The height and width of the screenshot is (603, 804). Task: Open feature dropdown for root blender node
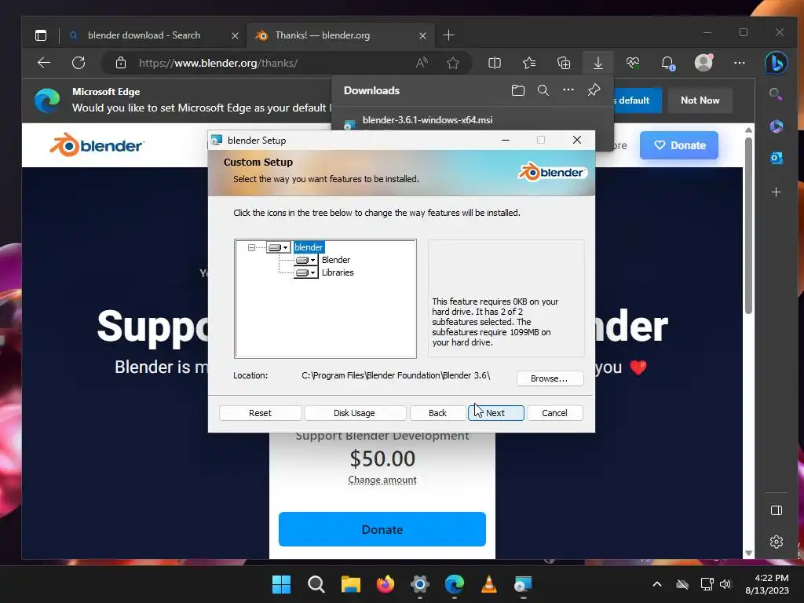click(279, 247)
